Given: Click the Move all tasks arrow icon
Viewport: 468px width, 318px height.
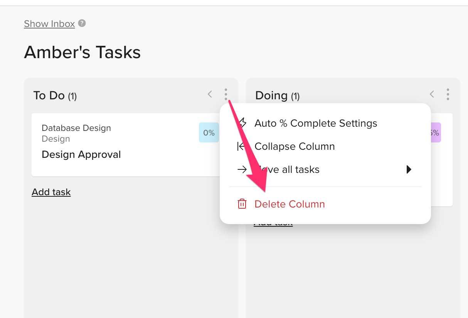Looking at the screenshot, I should 242,169.
